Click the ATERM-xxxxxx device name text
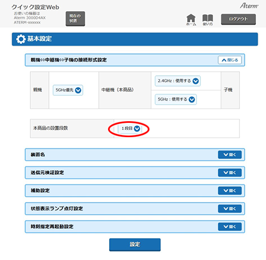The width and height of the screenshot is (266, 260). 27,22
